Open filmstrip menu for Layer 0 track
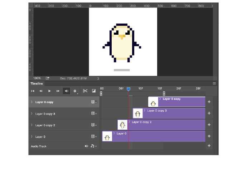 94,137
